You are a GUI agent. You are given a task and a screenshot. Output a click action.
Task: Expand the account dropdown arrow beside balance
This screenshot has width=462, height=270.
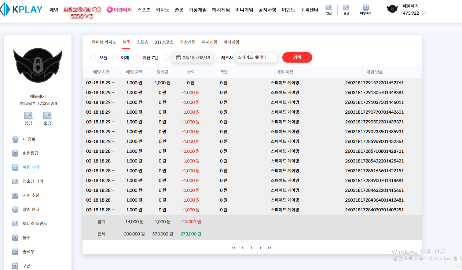(x=424, y=13)
